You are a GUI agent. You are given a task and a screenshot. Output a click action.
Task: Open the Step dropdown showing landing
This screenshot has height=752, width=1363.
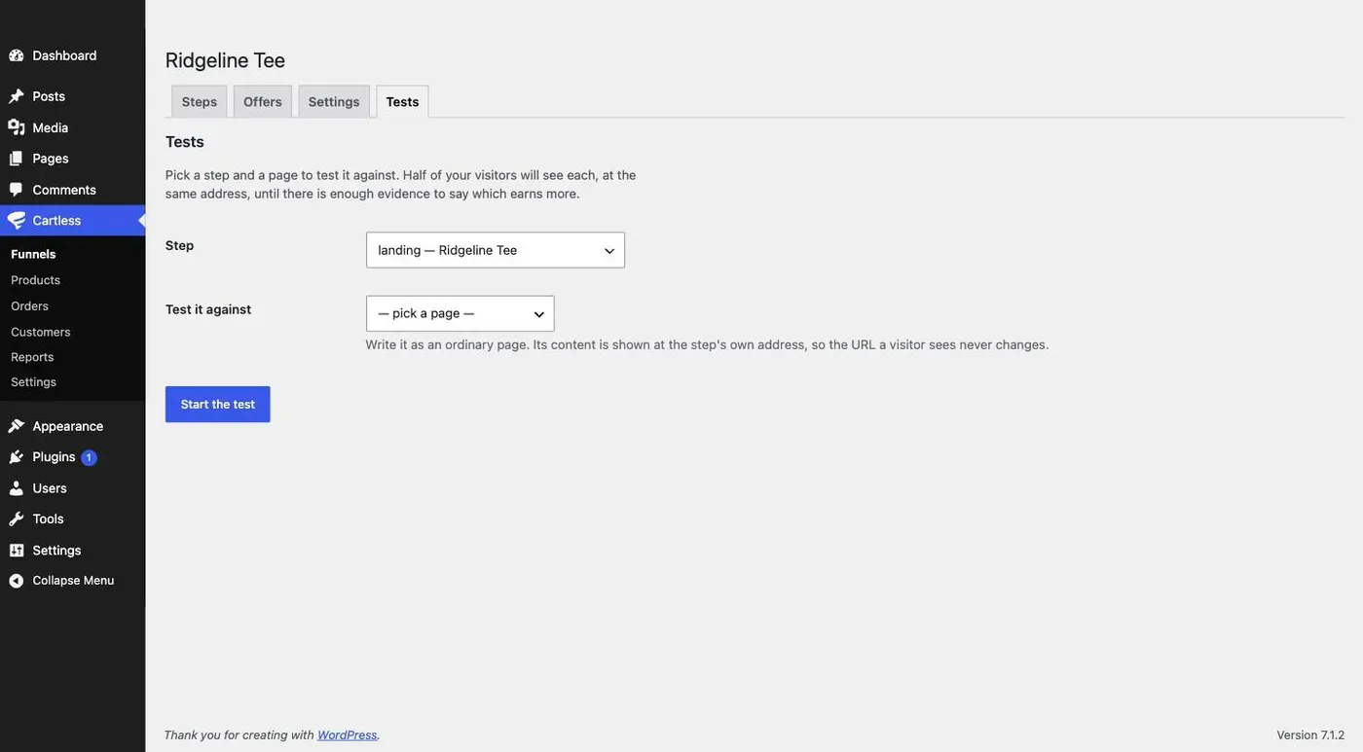[x=496, y=250]
